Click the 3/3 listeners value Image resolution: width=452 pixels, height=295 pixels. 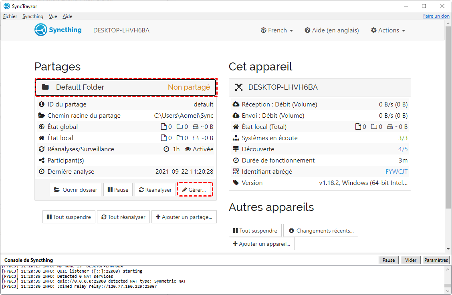pyautogui.click(x=403, y=138)
